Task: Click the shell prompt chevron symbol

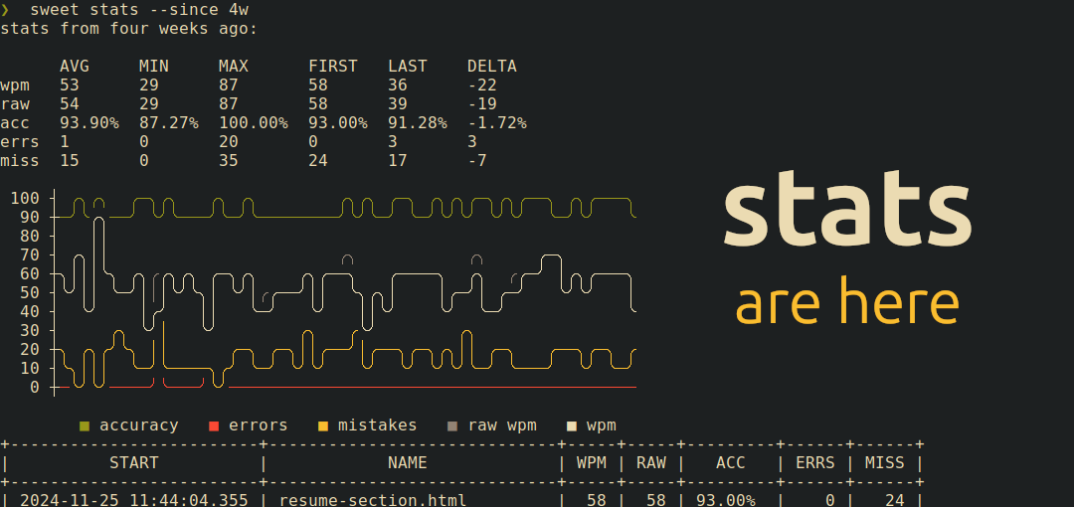Action: [x=5, y=9]
